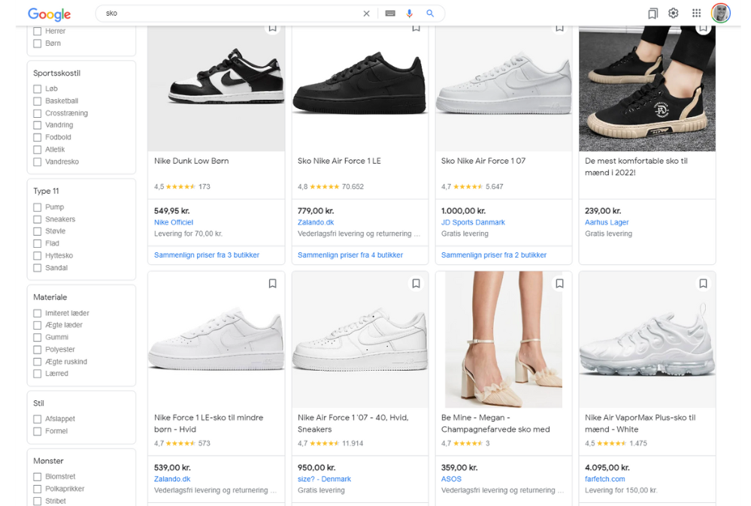Viewport: 751px width, 506px height.
Task: Clear the search box text
Action: click(366, 14)
